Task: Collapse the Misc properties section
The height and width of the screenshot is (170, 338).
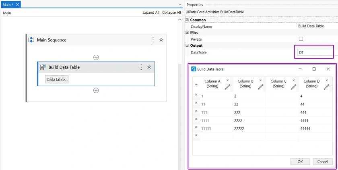Action: click(x=187, y=32)
